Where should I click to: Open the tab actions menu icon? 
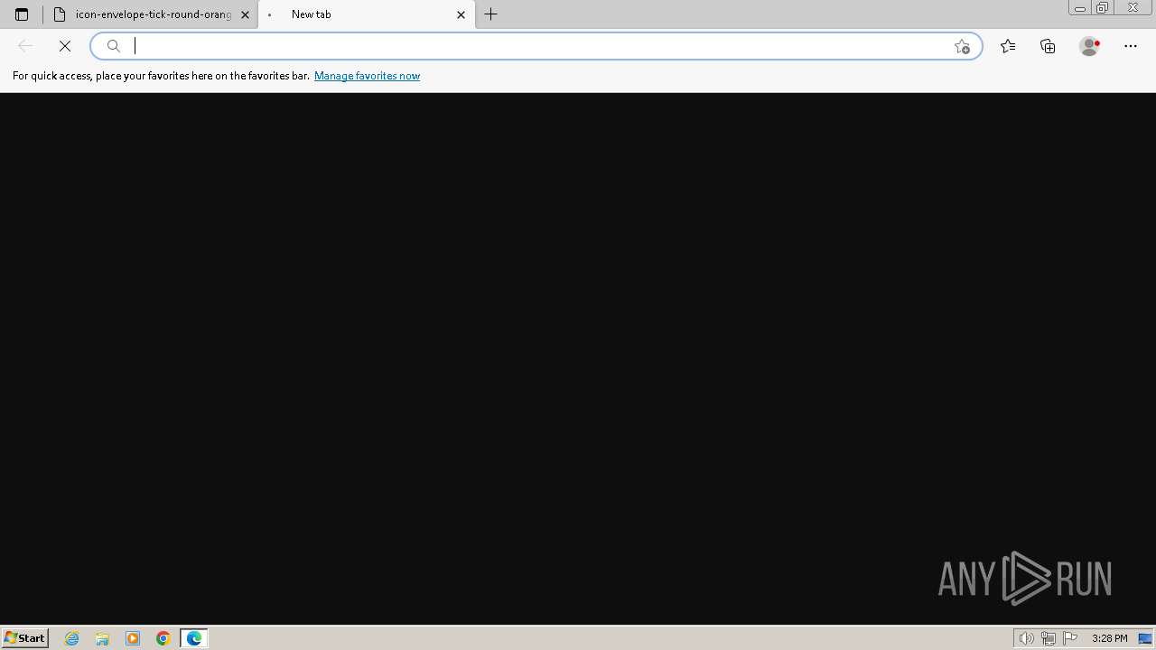pyautogui.click(x=22, y=14)
